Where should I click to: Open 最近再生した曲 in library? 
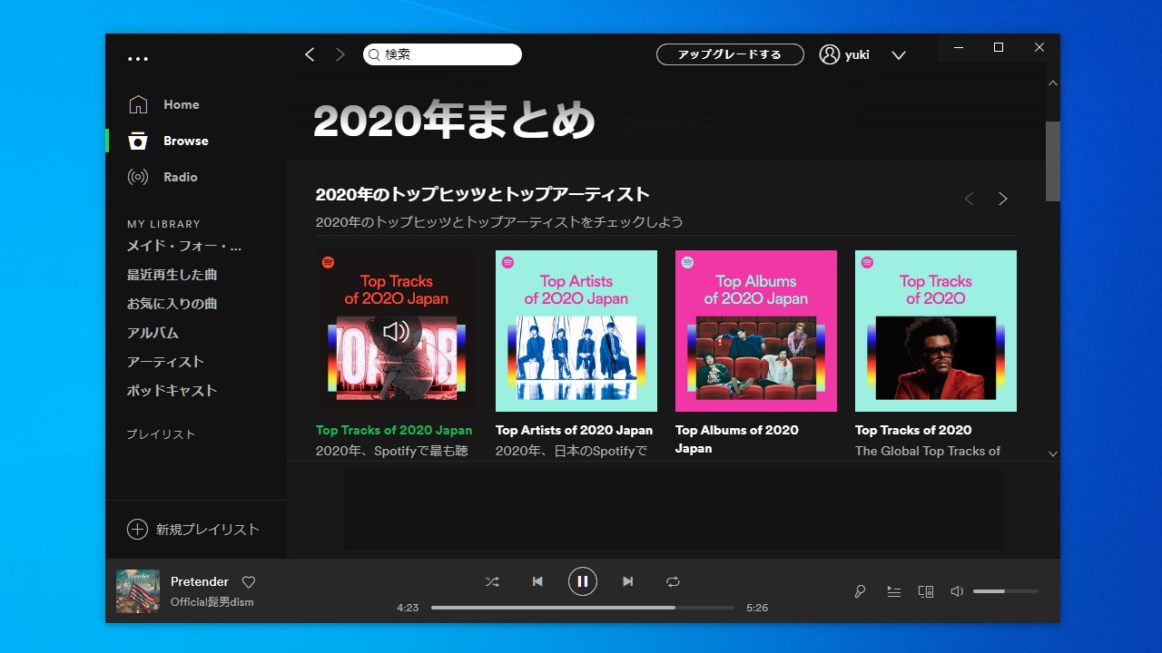(172, 275)
